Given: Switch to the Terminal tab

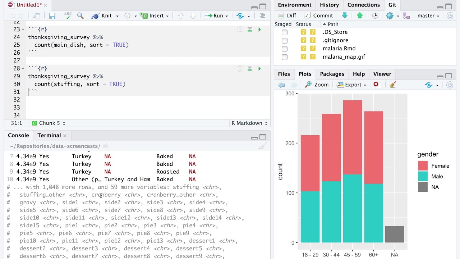Looking at the screenshot, I should (x=49, y=135).
